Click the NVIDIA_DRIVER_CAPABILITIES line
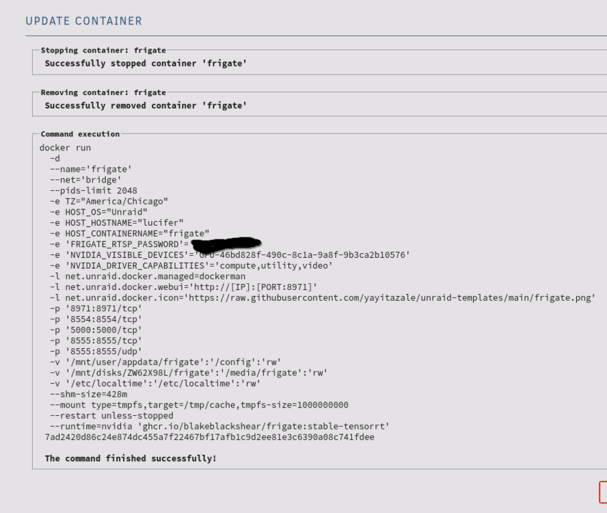Viewport: 607px width, 513px height. pos(191,266)
